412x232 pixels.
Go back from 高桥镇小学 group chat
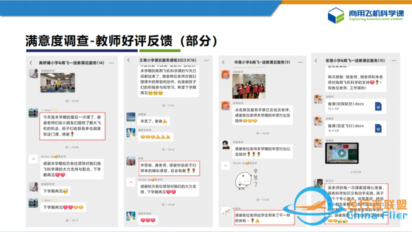pos(31,63)
